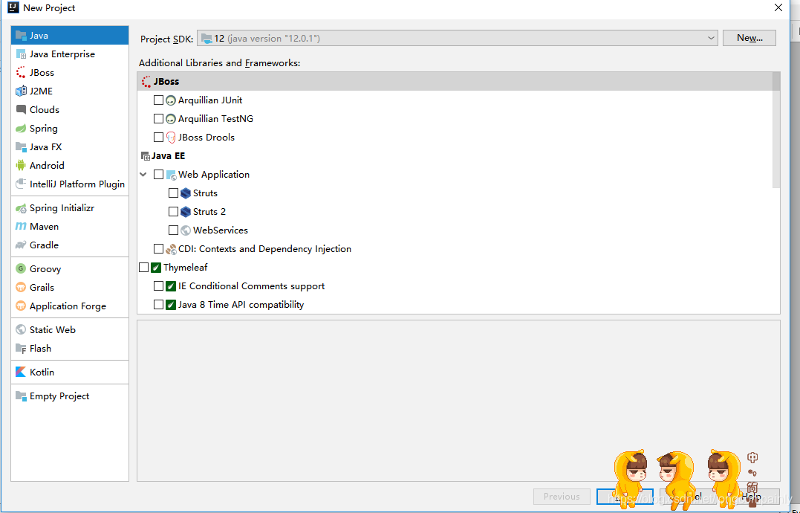800x513 pixels.
Task: Open the Project SDK dropdown
Action: (457, 38)
